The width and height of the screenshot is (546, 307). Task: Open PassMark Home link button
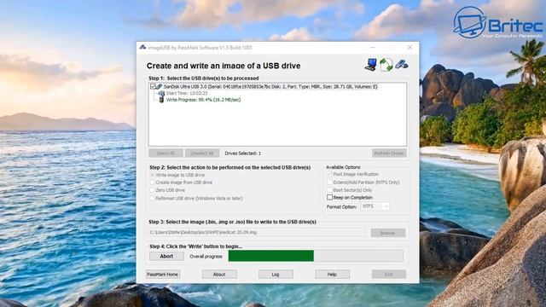click(163, 275)
